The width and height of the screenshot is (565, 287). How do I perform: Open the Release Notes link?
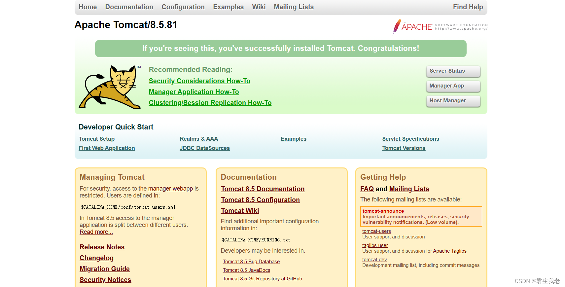pos(102,247)
